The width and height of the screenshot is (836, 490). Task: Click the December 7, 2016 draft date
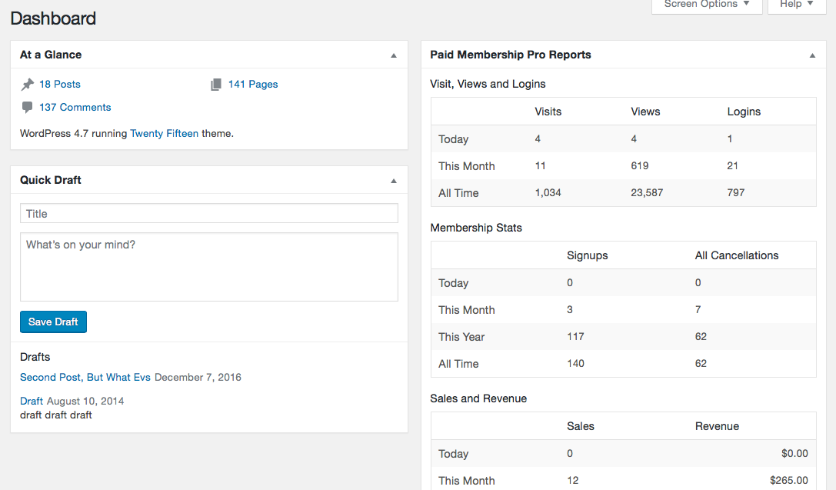[198, 377]
